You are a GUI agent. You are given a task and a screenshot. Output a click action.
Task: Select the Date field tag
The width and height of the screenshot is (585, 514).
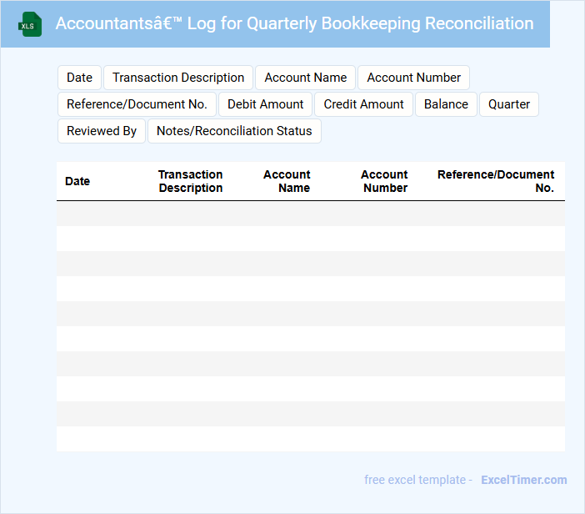(x=79, y=78)
